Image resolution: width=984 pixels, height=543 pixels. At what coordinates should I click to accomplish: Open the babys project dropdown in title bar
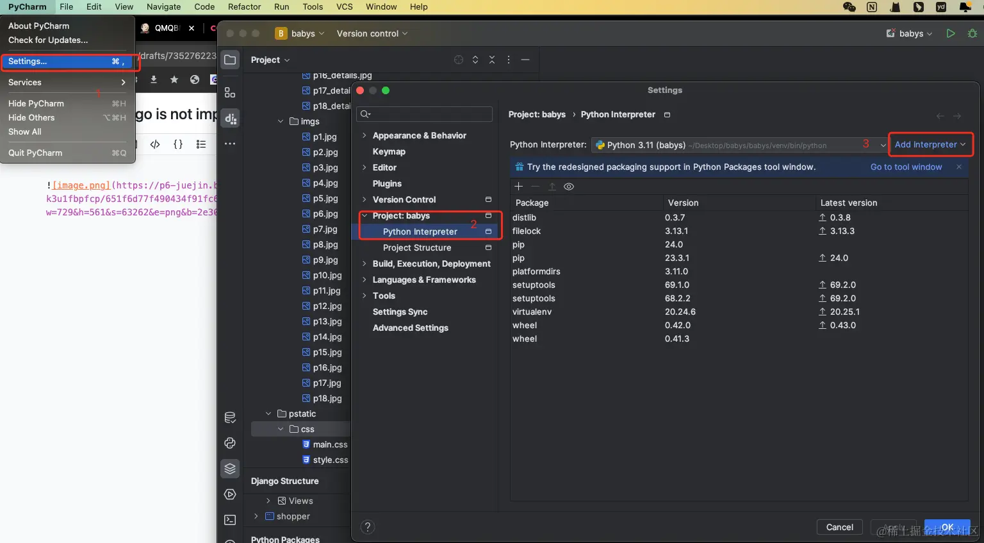[300, 33]
